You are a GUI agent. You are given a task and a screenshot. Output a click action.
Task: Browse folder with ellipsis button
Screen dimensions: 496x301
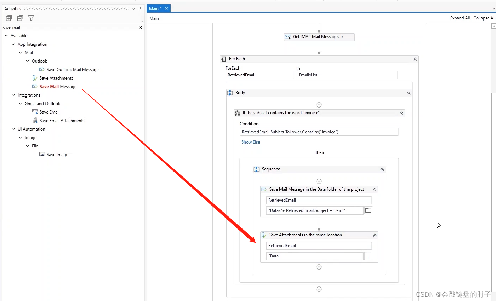368,256
